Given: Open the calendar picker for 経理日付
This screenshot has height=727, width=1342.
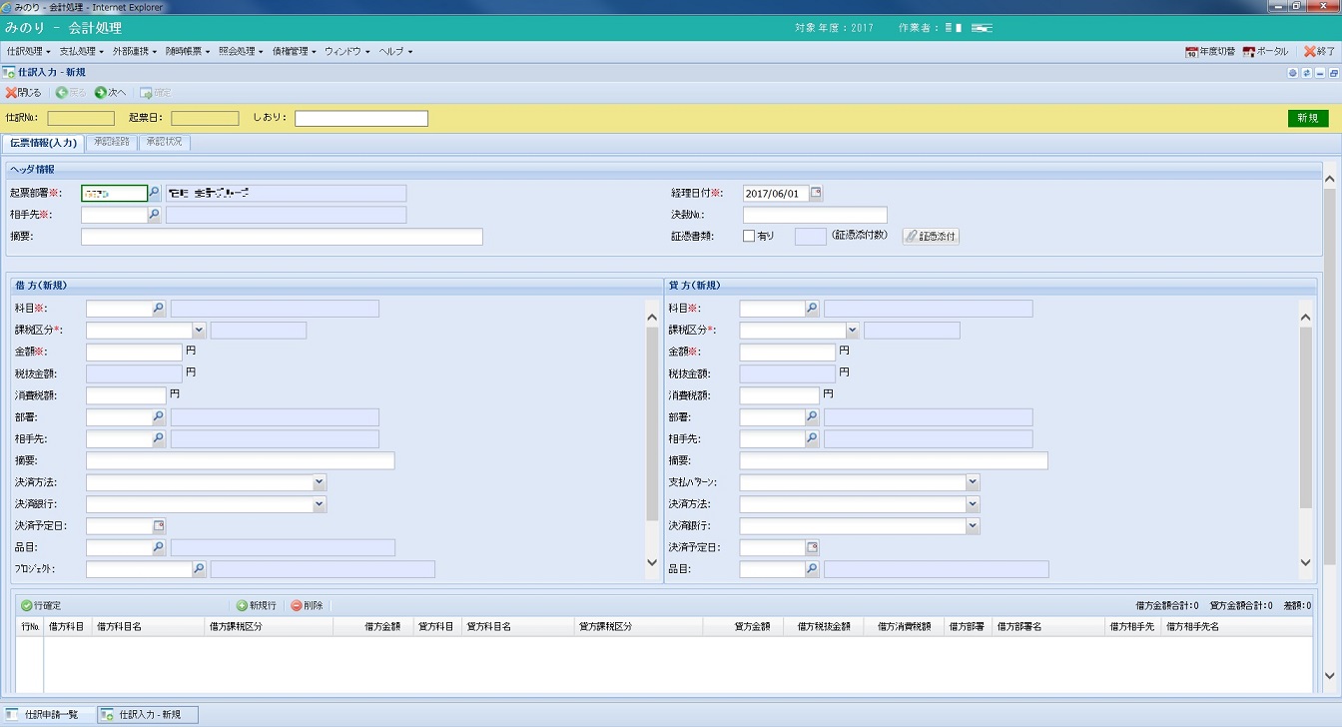Looking at the screenshot, I should pos(816,193).
